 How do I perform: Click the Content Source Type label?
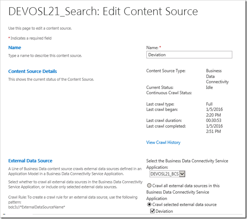coord(166,71)
